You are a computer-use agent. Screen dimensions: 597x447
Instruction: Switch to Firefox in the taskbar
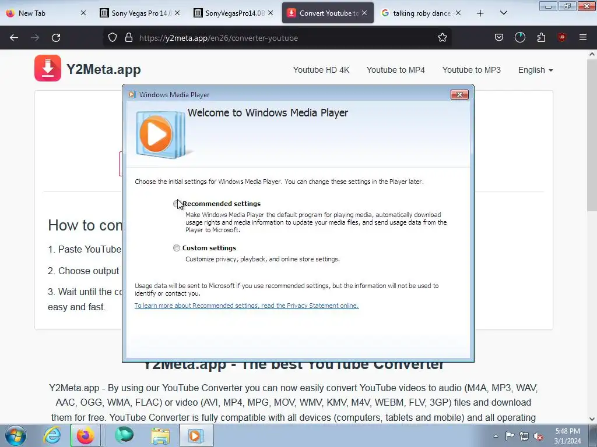coord(85,435)
